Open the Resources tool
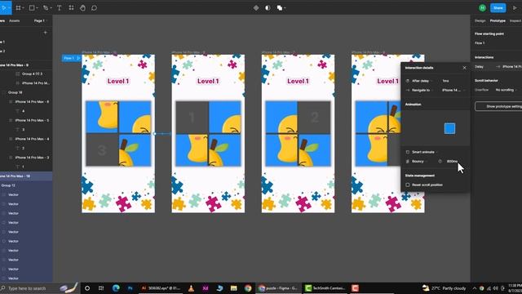This screenshot has height=294, width=522. [71, 7]
